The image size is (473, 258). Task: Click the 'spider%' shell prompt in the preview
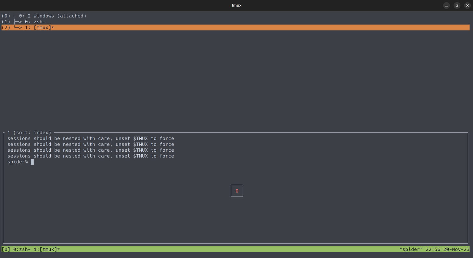tap(18, 162)
